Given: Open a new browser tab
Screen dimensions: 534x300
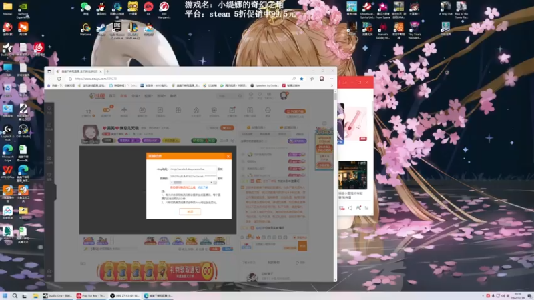Looking at the screenshot, I should tap(108, 71).
